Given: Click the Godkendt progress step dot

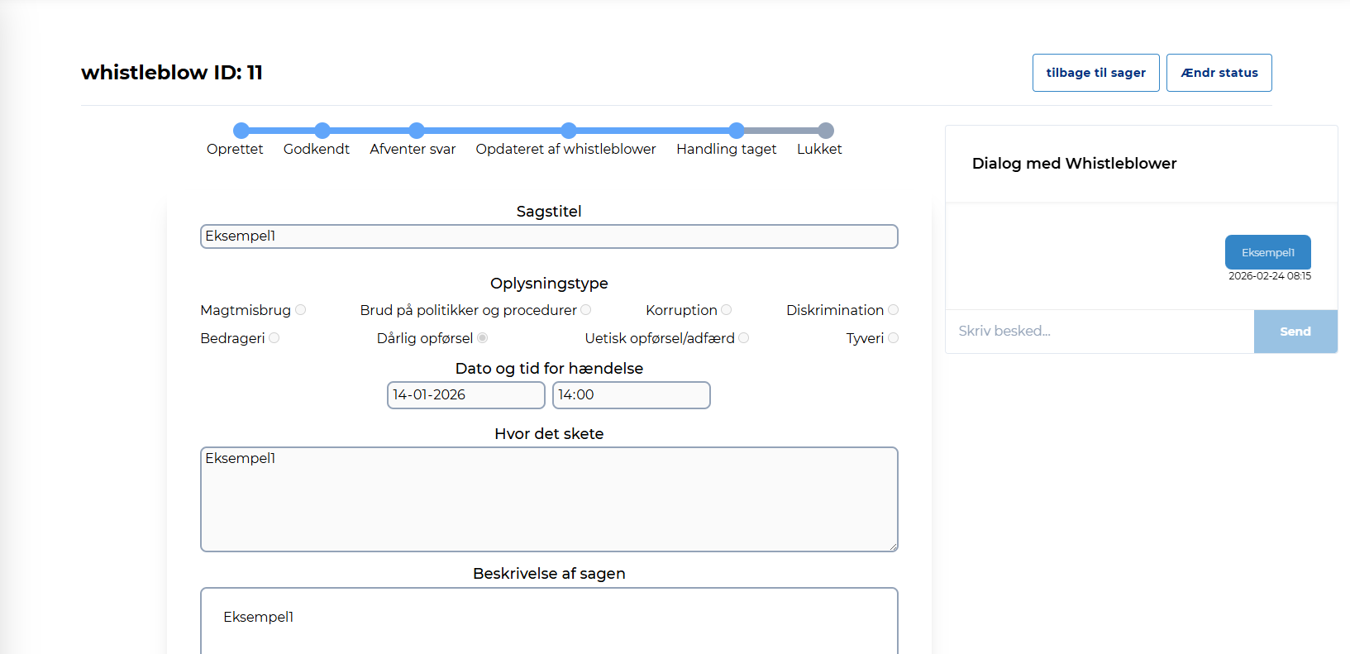Looking at the screenshot, I should click(x=322, y=131).
